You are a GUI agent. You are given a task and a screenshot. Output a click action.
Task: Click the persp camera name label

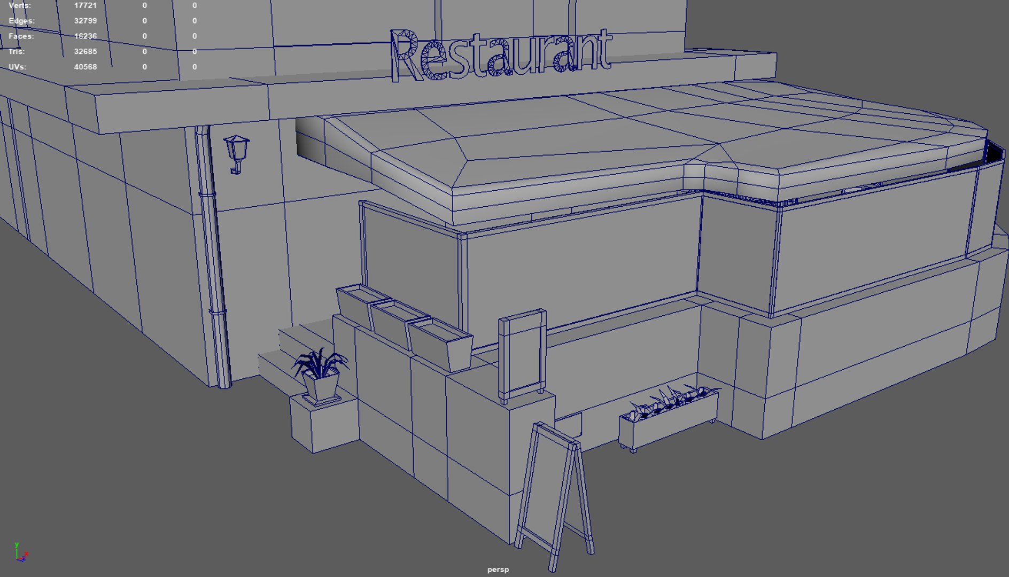coord(498,570)
